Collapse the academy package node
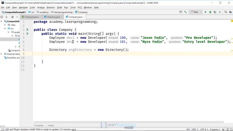233x131 pixels. pyautogui.click(x=9, y=32)
